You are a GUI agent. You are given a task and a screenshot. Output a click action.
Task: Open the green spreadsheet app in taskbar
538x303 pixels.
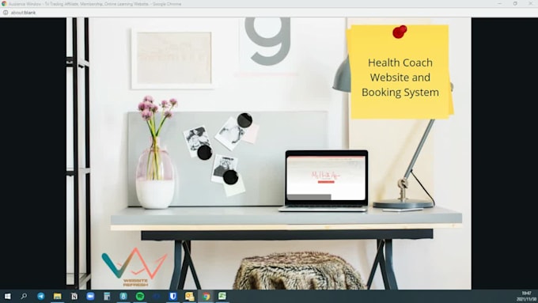coord(222,296)
